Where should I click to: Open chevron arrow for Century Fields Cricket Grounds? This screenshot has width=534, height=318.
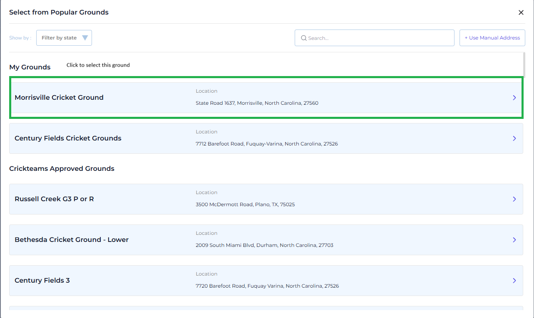coord(514,138)
